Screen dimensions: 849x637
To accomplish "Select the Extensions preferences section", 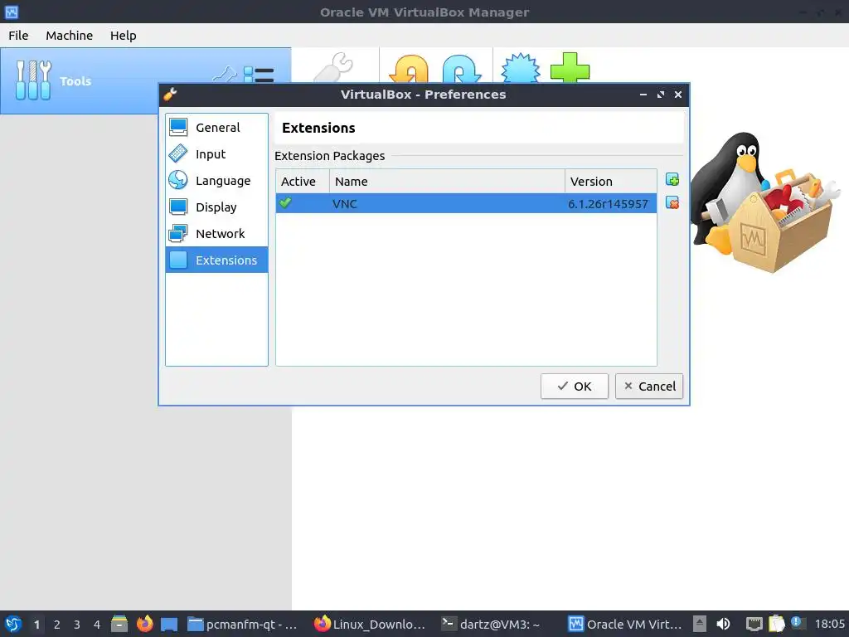I will click(x=216, y=260).
